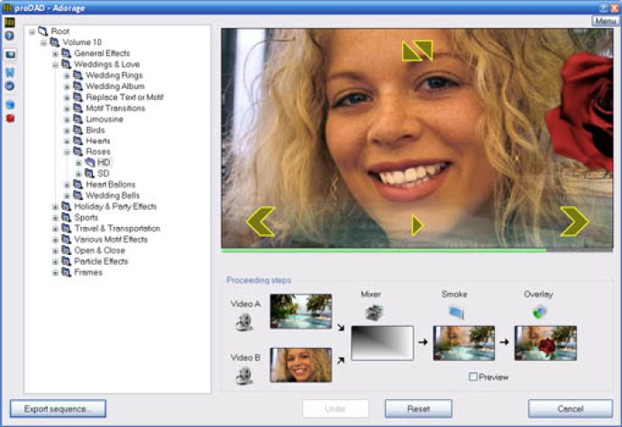Collapse the Root tree node
Viewport: 622px width, 427px height.
(x=32, y=32)
